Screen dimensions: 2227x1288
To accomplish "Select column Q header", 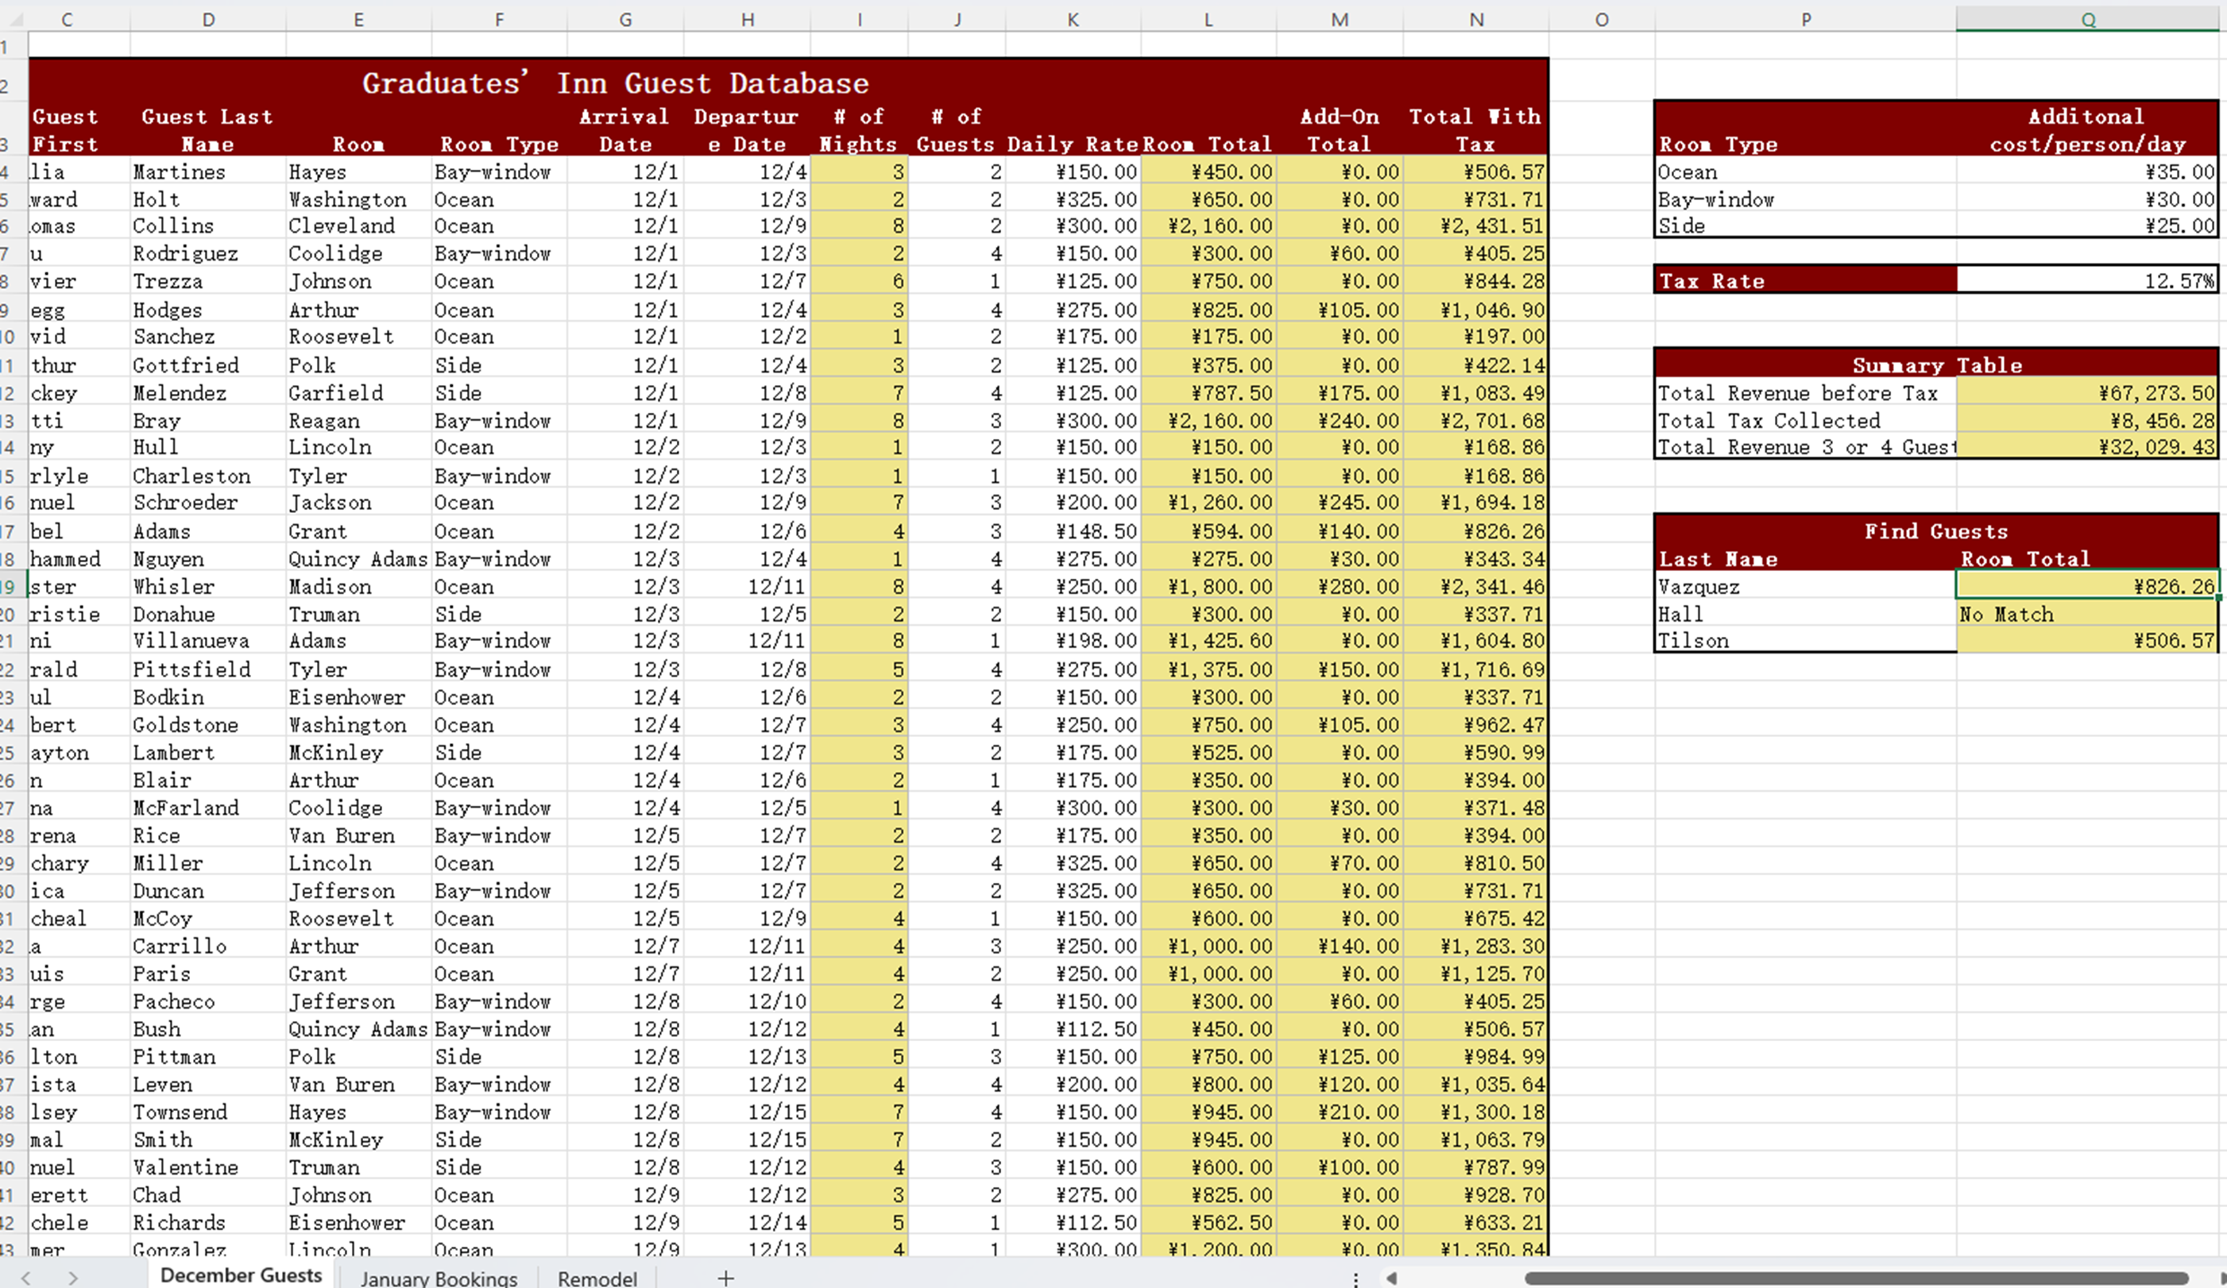I will pos(2087,19).
